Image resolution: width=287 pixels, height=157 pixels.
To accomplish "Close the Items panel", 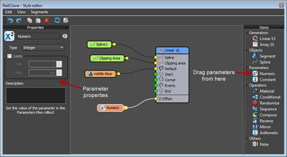I will click(x=282, y=28).
